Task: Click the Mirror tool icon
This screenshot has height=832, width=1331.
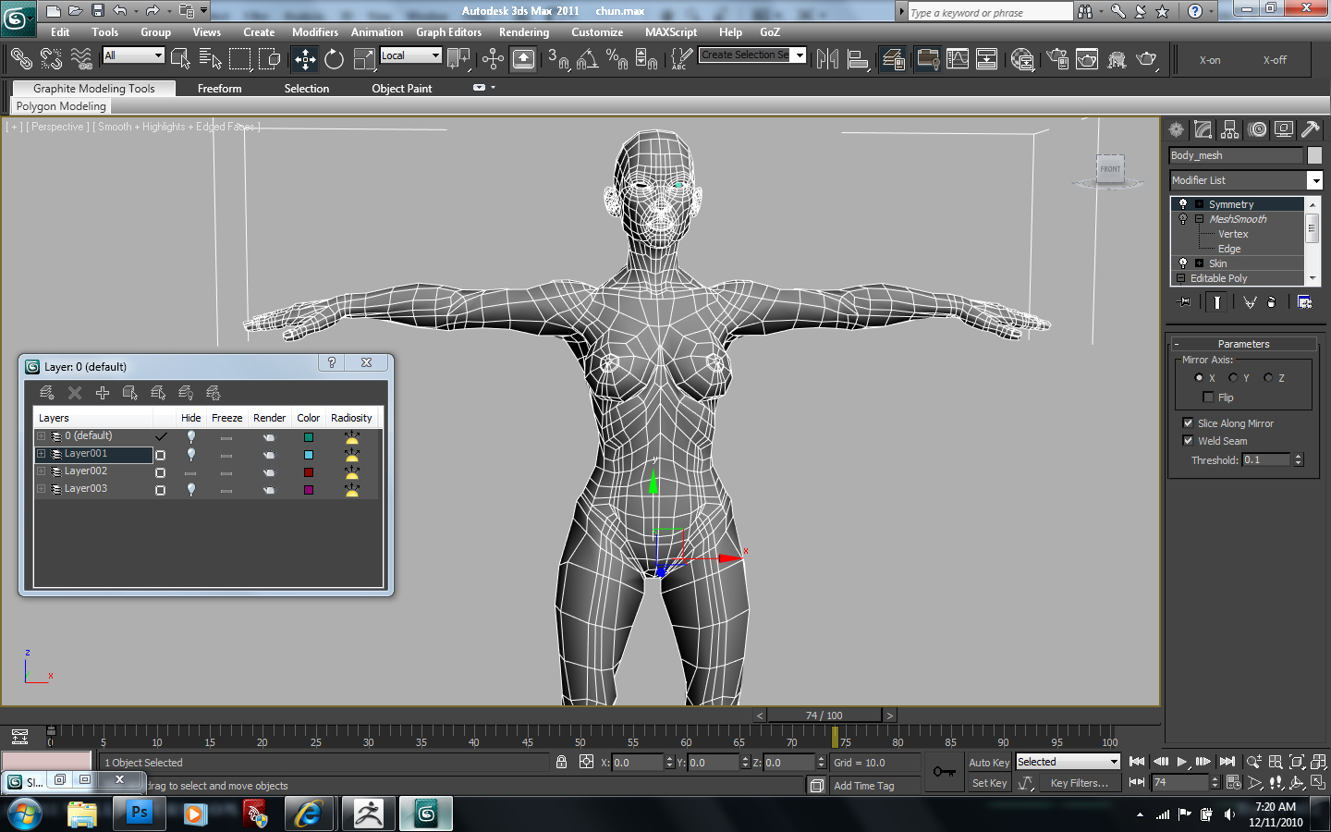Action: pos(828,59)
